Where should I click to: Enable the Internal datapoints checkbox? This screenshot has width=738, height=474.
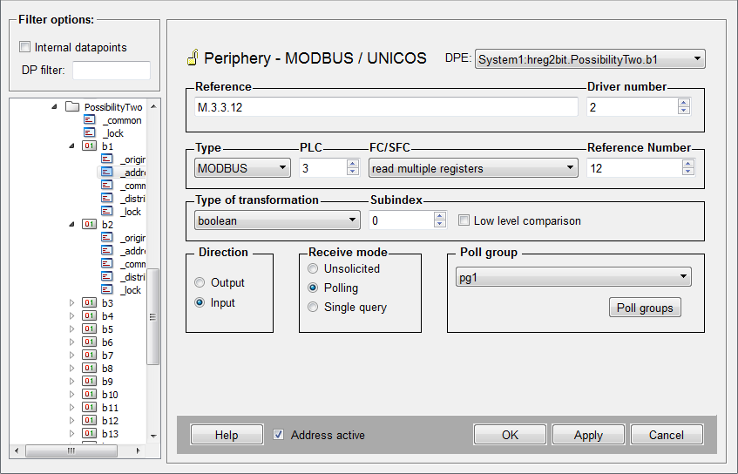coord(24,47)
